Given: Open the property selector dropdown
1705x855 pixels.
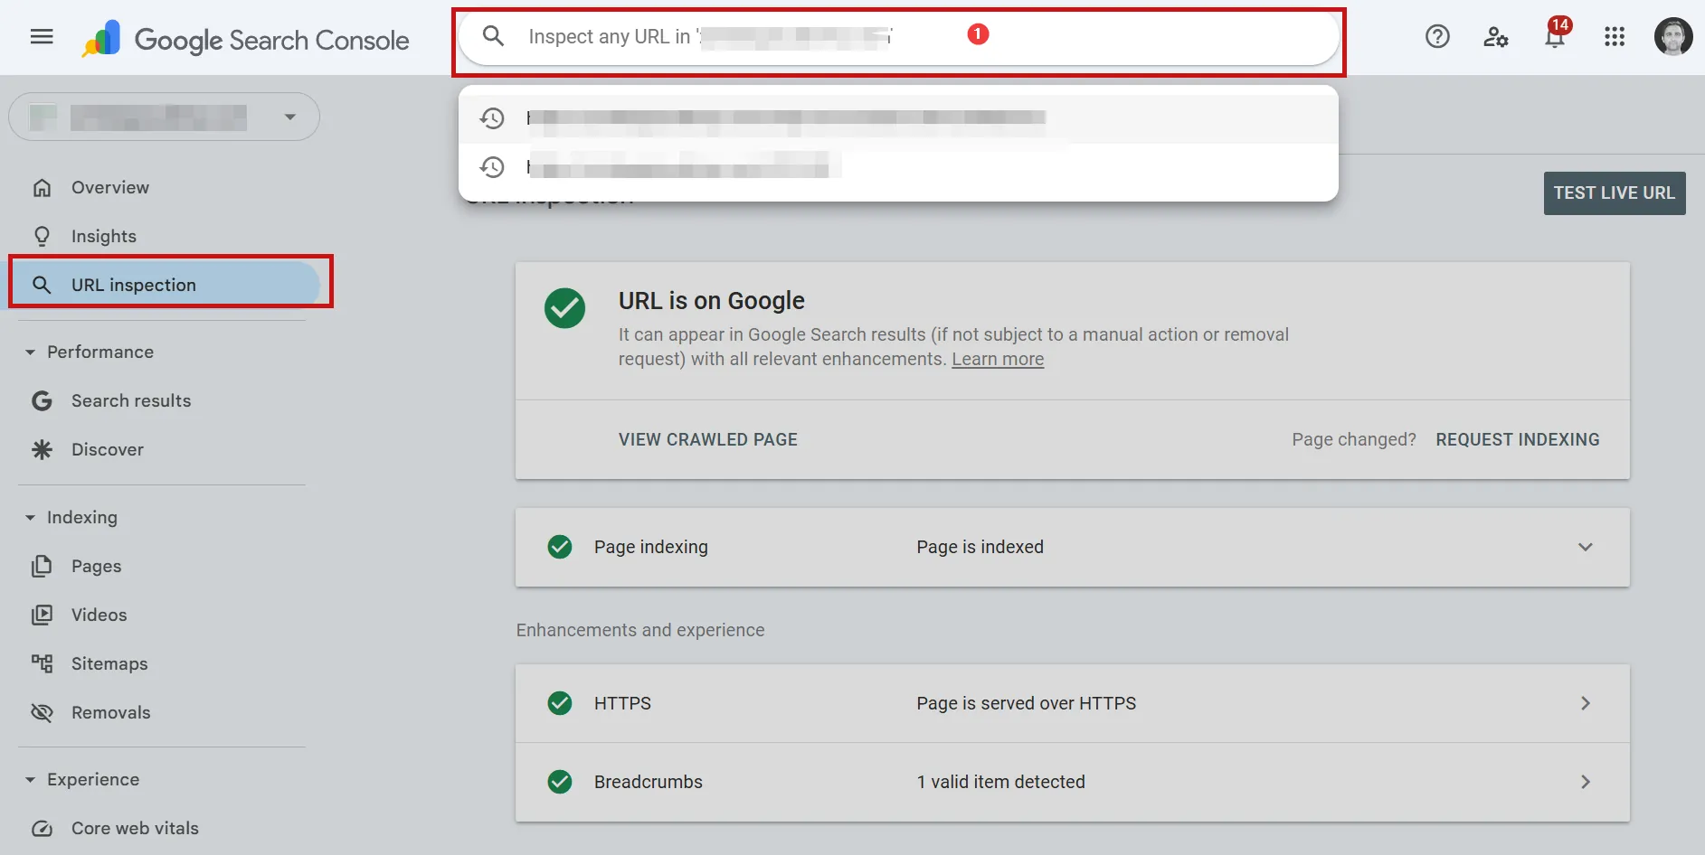Looking at the screenshot, I should (x=289, y=117).
